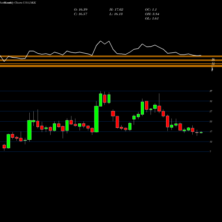
Task: Click the open price value O: 16.39
Action: (81, 10)
